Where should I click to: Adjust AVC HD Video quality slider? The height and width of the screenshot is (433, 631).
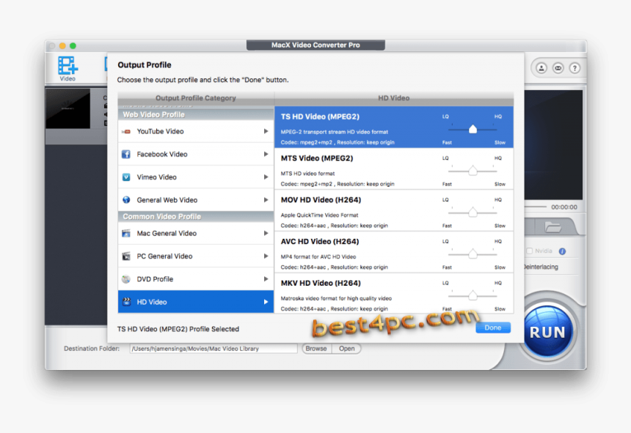click(473, 254)
